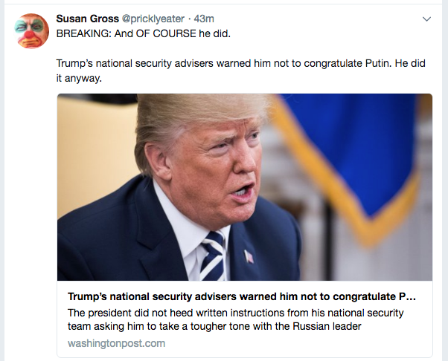Follow the washingtonpost.com source link

[116, 343]
